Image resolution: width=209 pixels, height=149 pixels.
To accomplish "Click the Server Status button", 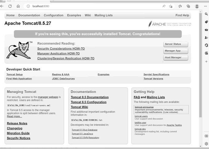I will pyautogui.click(x=175, y=44).
